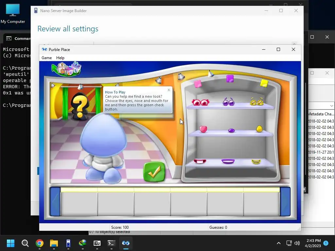Select the red eyes on the top shelf
335x251 pixels.
click(x=201, y=102)
